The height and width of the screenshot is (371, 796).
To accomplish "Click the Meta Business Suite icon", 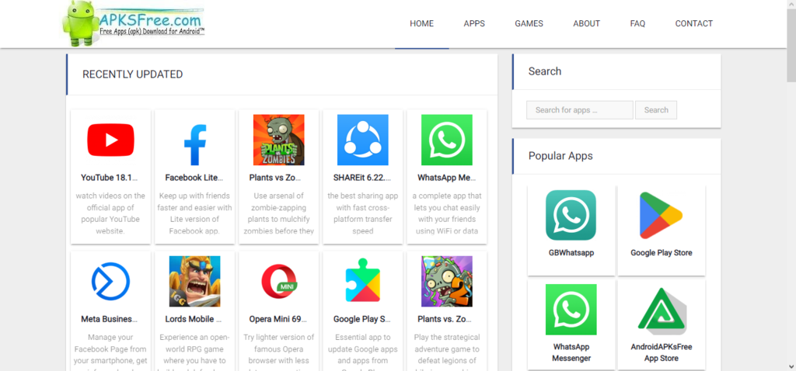I will pos(110,281).
